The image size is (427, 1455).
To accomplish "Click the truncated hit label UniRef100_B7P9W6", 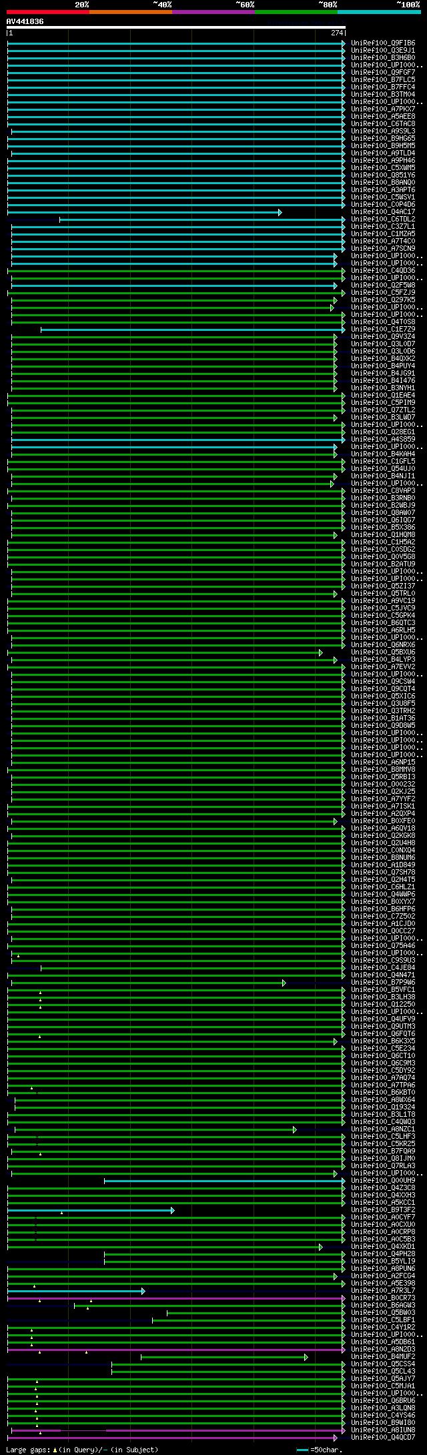I will click(383, 983).
